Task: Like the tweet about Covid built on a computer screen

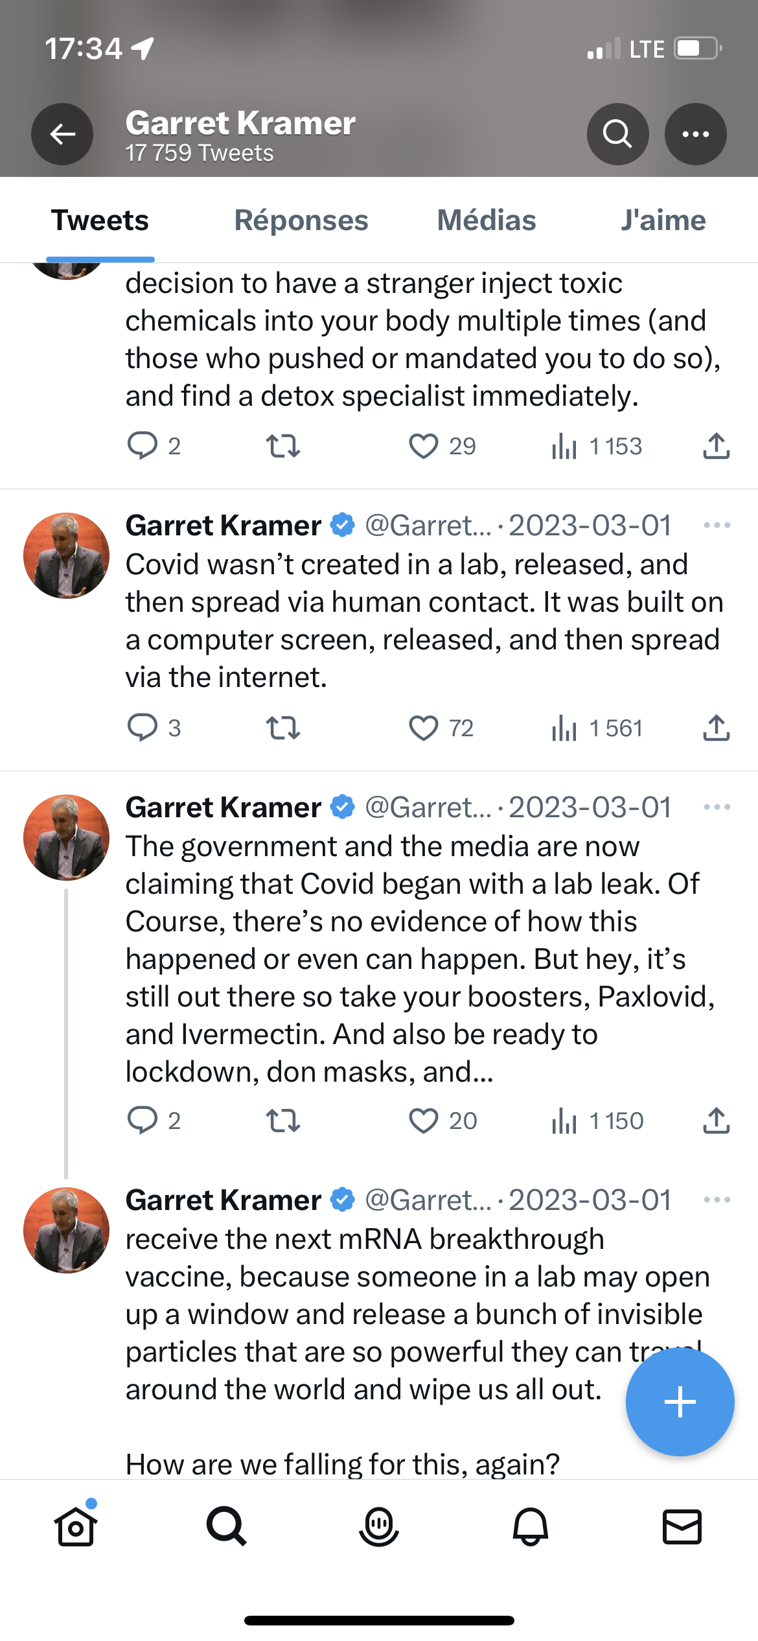Action: click(423, 728)
